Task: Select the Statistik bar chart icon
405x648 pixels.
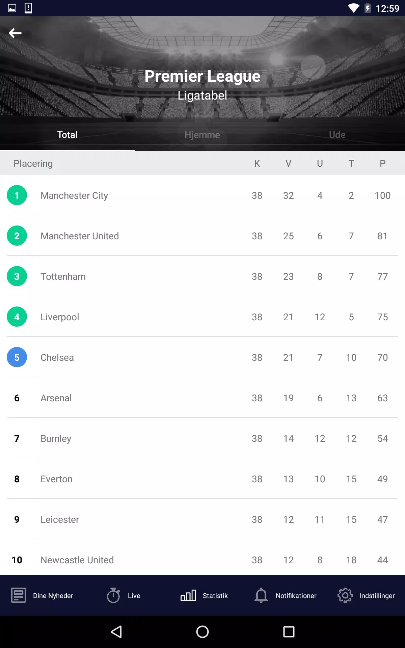Action: [188, 595]
